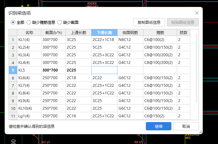This screenshot has width=218, height=144.
Task: Click the C8@100/200(2) cell in KL3 row
Action: [160, 55]
